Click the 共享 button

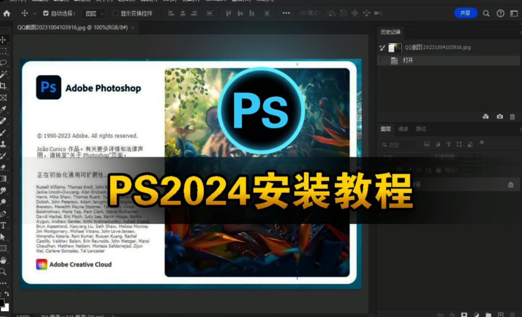point(466,13)
